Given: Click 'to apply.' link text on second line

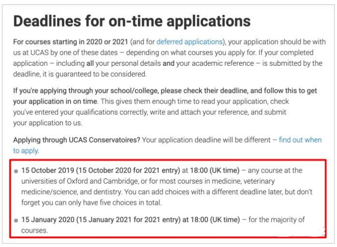Looking at the screenshot, I should [x=26, y=151].
